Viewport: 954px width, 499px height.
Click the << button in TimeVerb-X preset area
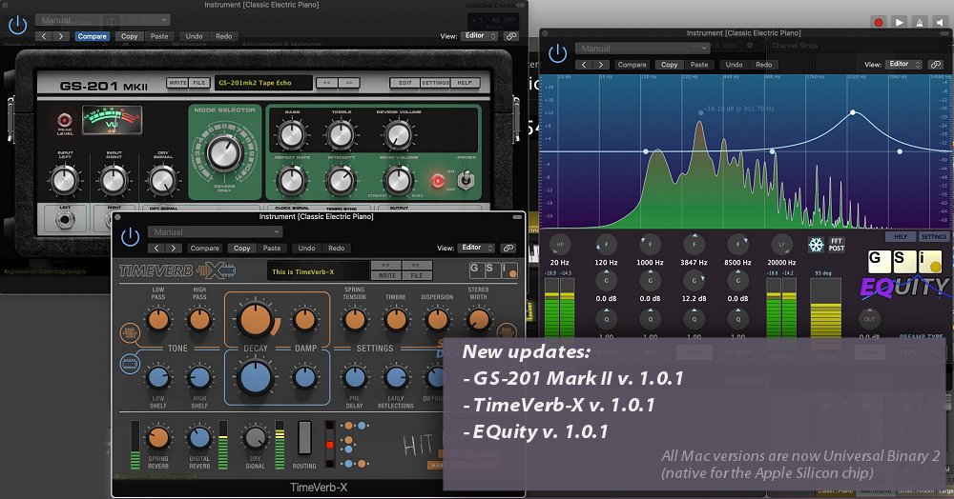pyautogui.click(x=385, y=266)
